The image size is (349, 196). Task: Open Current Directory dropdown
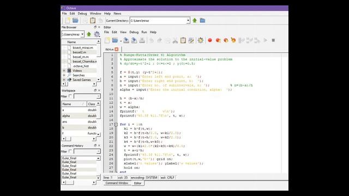coord(188,21)
